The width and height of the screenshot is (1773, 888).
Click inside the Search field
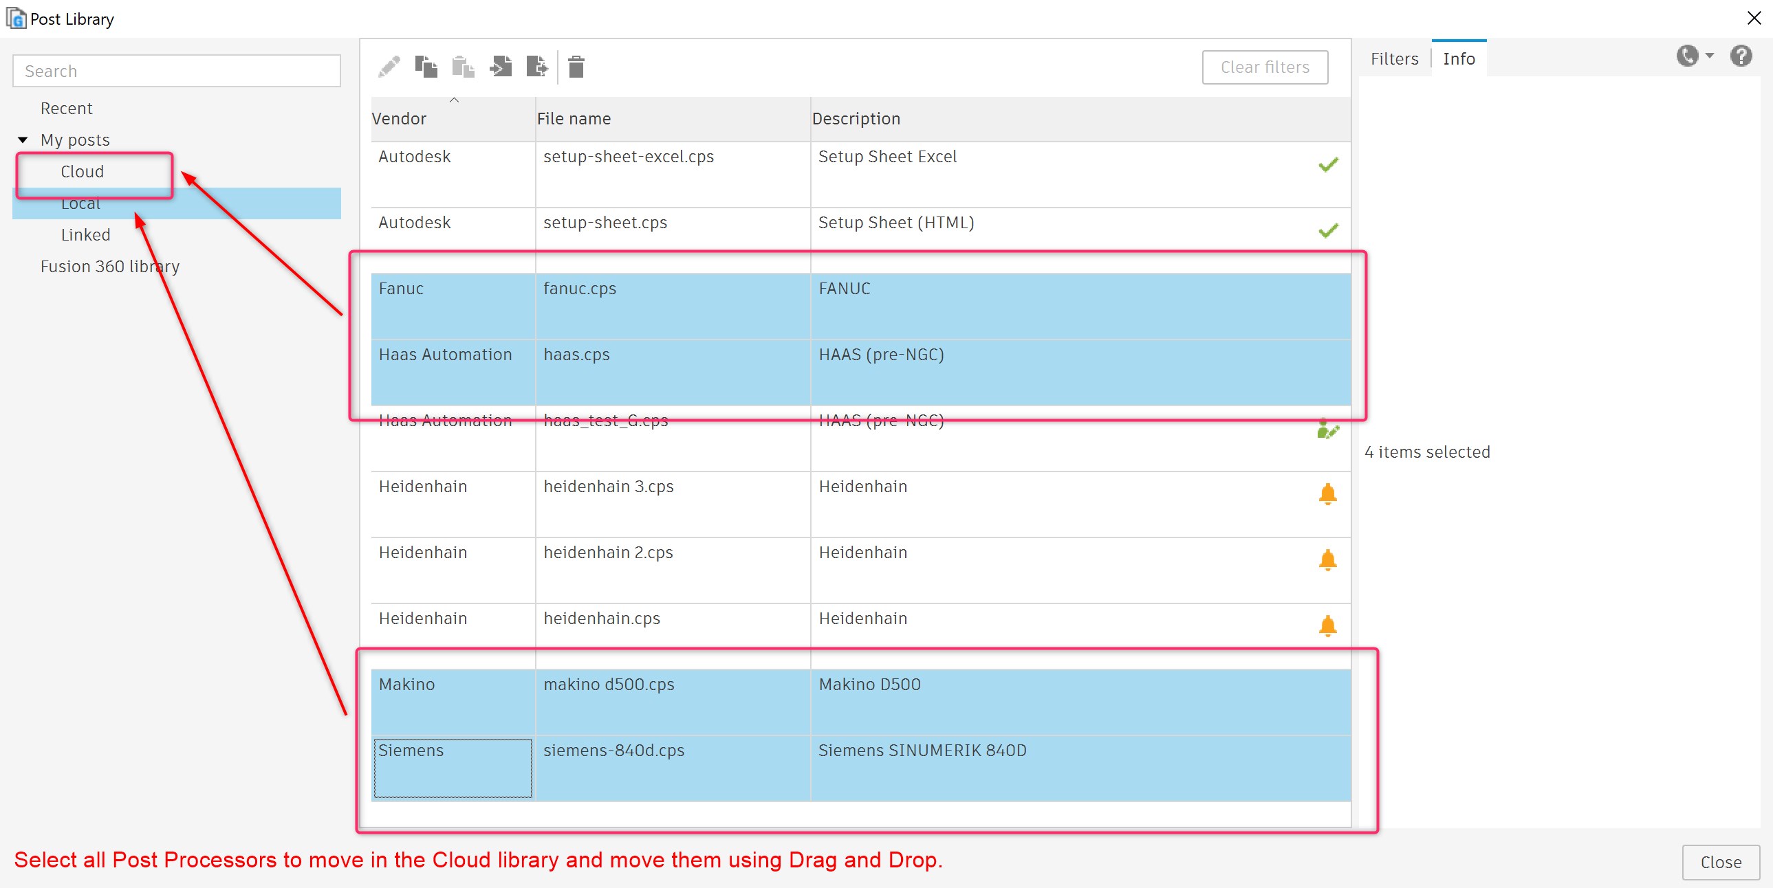coord(176,71)
